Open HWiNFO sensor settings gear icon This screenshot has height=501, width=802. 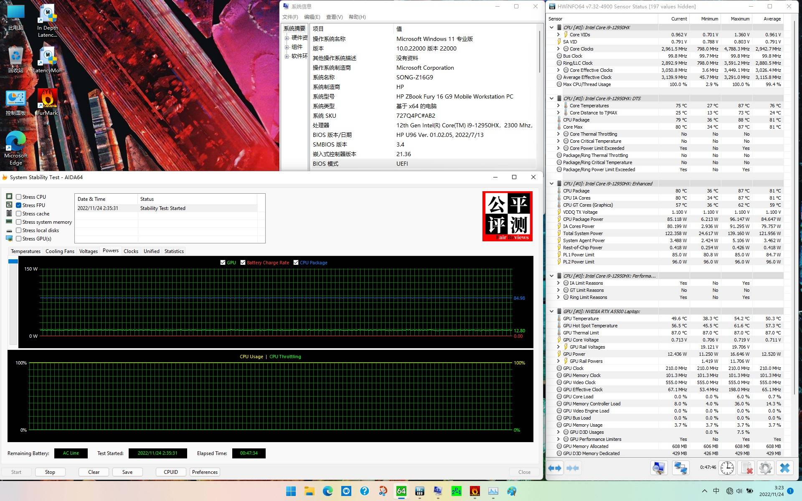click(x=766, y=468)
